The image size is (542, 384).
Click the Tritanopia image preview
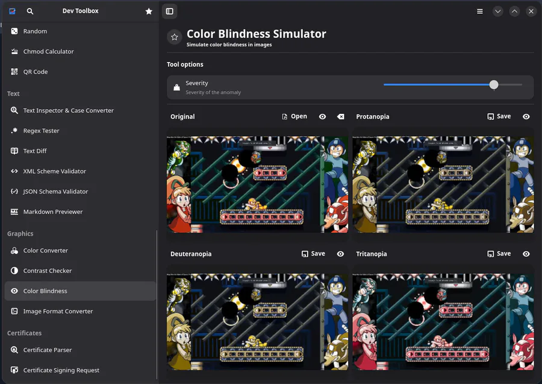[443, 322]
